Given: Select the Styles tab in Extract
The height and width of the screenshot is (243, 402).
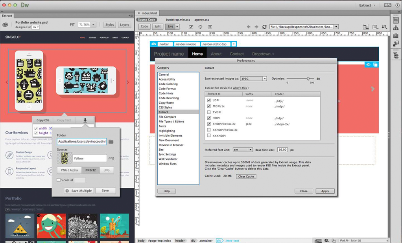Looking at the screenshot, I should click(x=109, y=25).
